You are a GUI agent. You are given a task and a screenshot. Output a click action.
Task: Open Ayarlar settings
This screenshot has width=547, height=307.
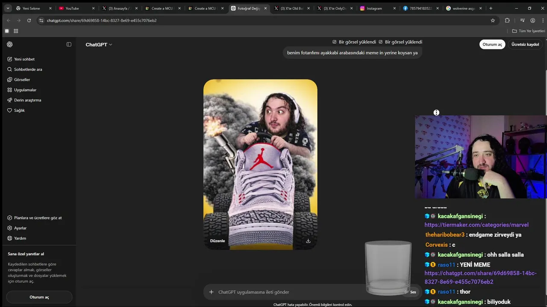tap(39, 228)
